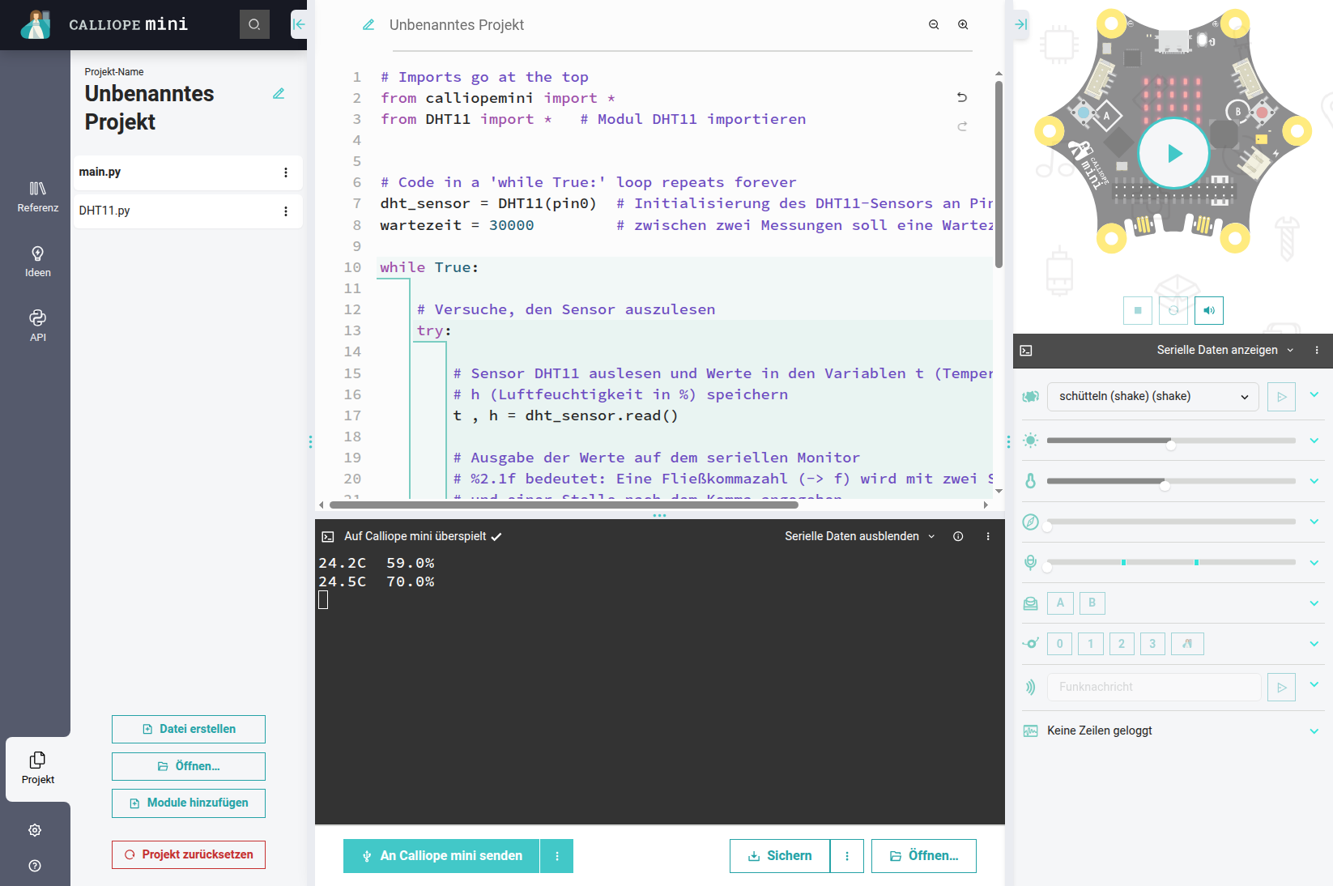Screen dimensions: 1333x886
Task: Click An Calliope mini senden button
Action: tap(441, 856)
